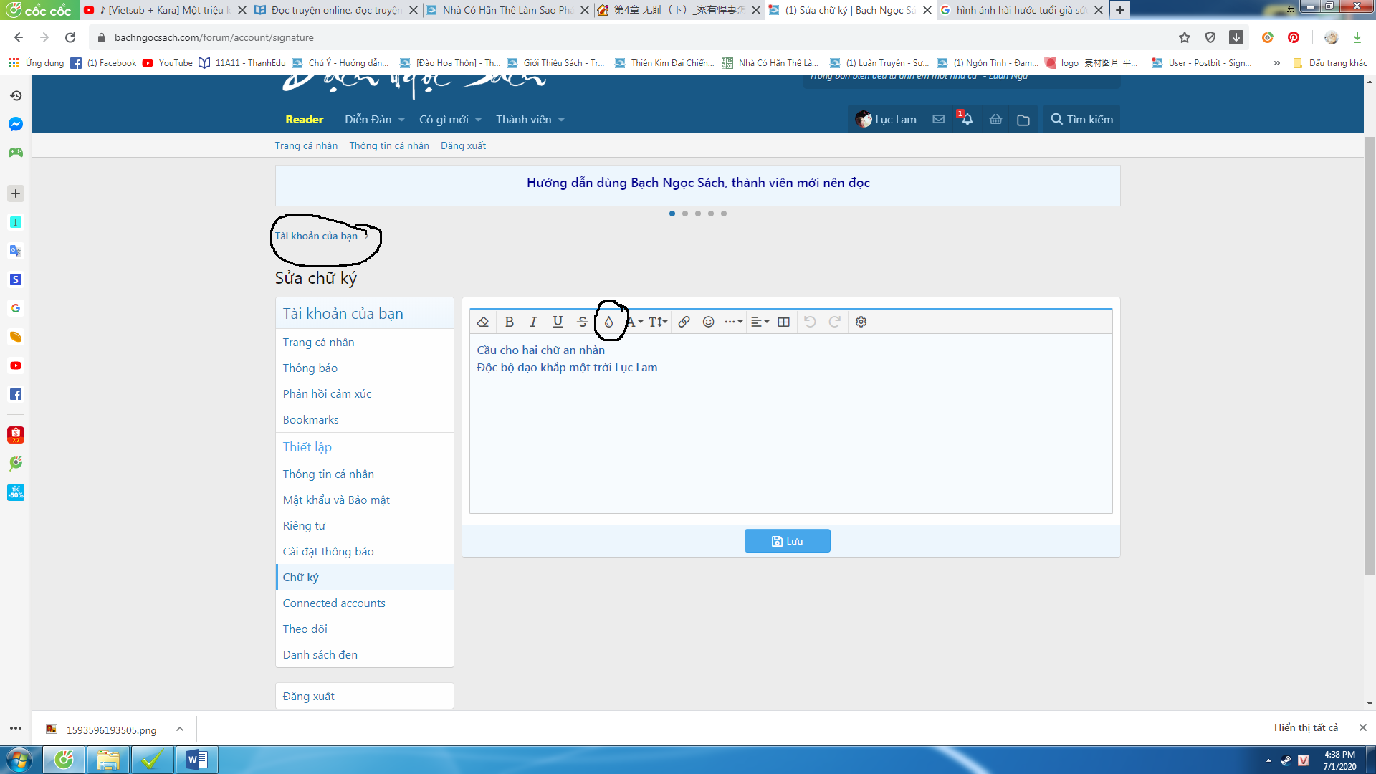Insert link with chain icon

[x=684, y=322]
